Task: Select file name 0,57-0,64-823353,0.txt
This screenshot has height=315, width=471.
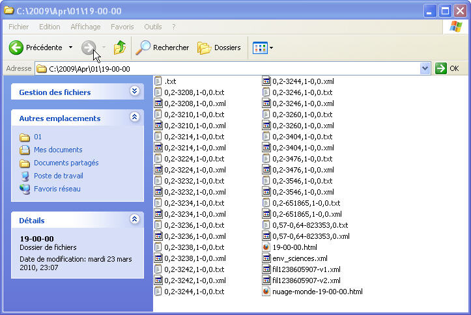Action: coord(310,225)
